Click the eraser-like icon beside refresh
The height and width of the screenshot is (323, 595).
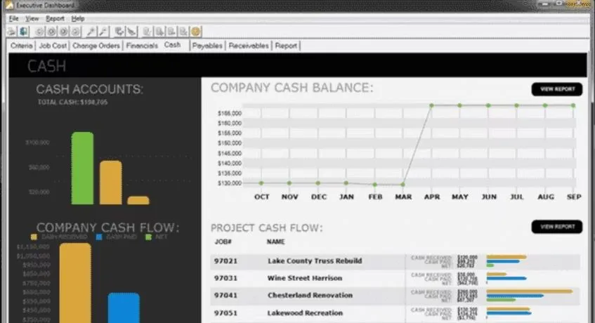pyautogui.click(x=131, y=32)
